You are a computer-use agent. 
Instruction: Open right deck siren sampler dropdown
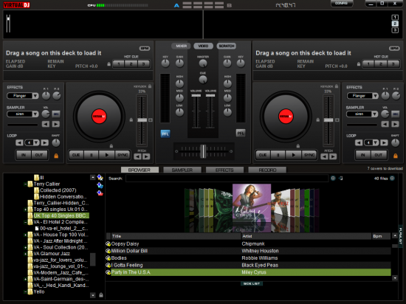click(375, 114)
